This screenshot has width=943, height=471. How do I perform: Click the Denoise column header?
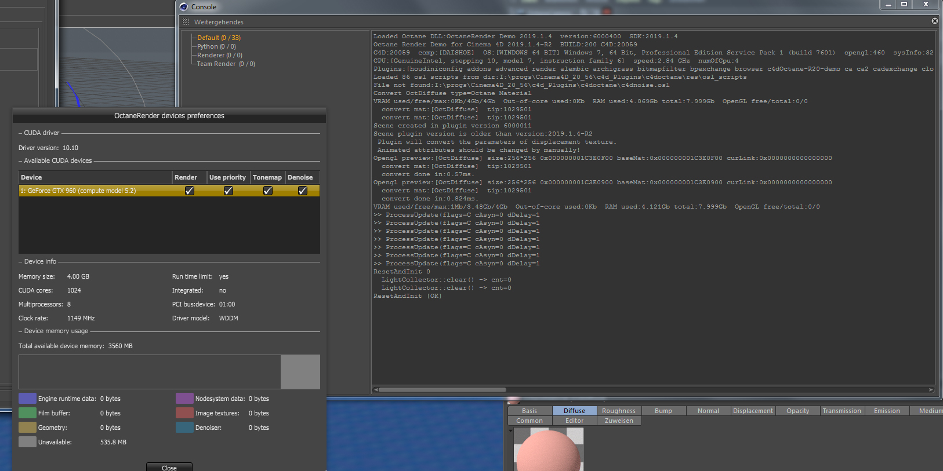[x=302, y=177]
